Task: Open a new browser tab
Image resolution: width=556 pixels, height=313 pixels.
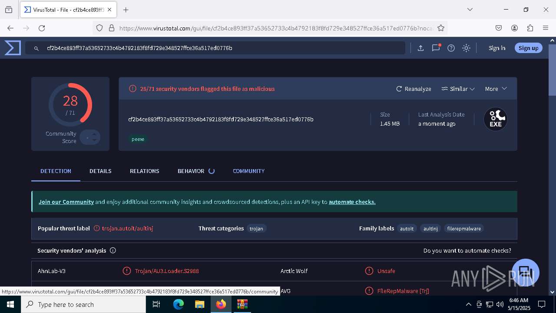Action: click(126, 10)
